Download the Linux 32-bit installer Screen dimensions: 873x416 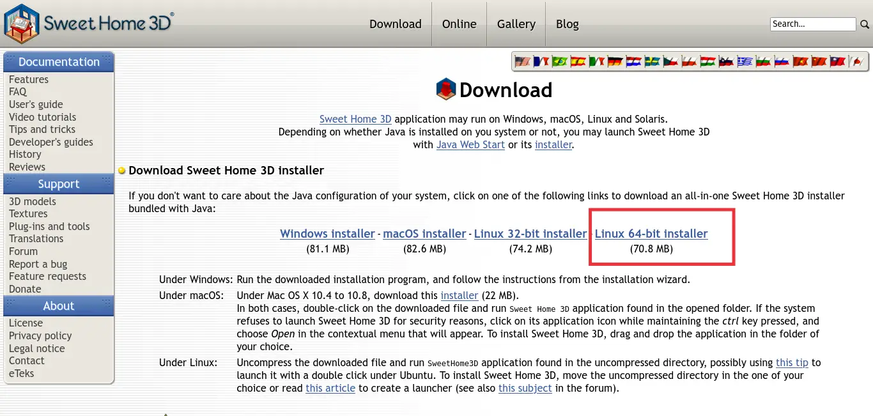tap(530, 234)
